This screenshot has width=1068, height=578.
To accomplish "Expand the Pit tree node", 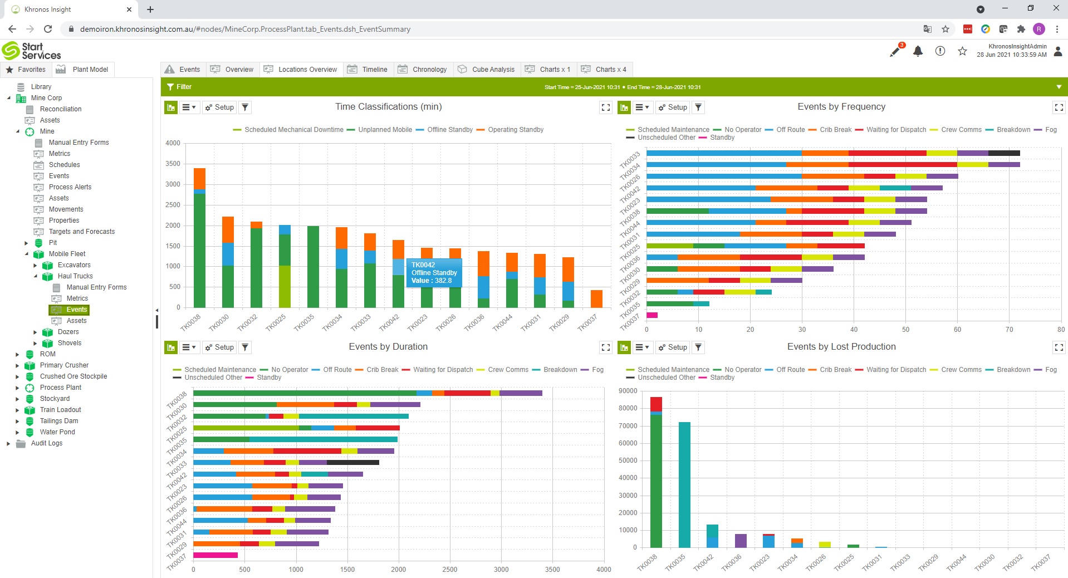I will pos(26,243).
